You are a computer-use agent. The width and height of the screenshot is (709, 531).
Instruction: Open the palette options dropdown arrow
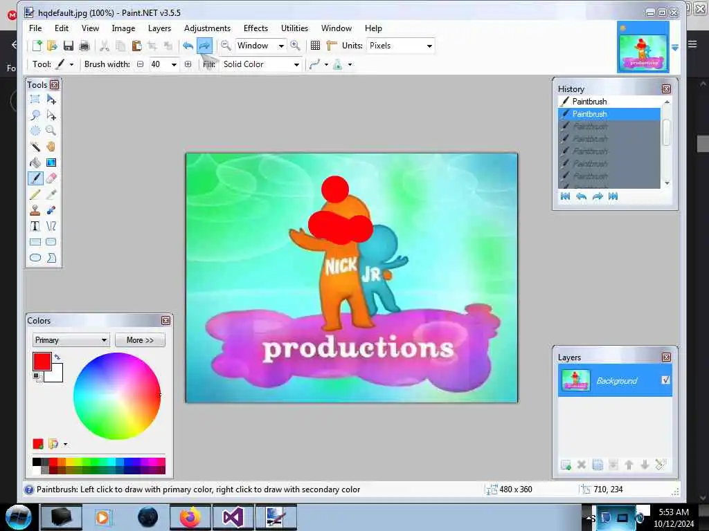click(x=66, y=445)
